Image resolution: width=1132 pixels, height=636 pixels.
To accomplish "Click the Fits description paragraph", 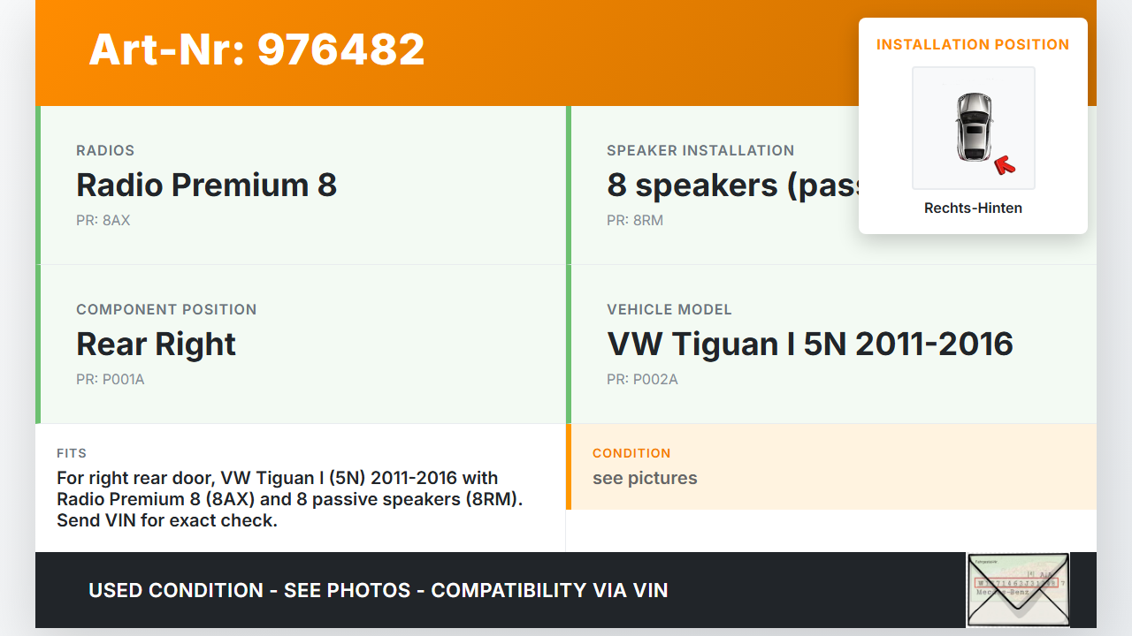I will pos(290,499).
